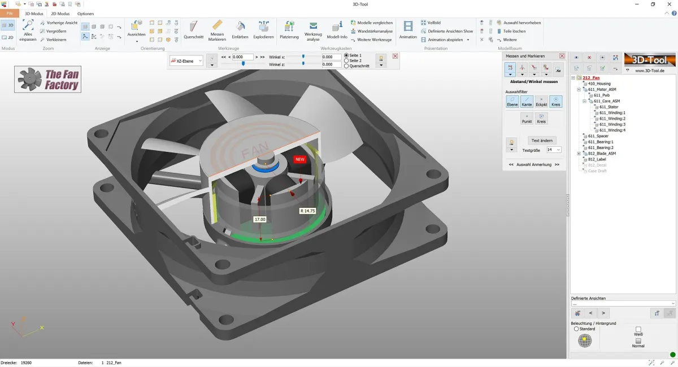Enable the Querschnitt radio option
This screenshot has height=367, width=678.
[x=346, y=67]
